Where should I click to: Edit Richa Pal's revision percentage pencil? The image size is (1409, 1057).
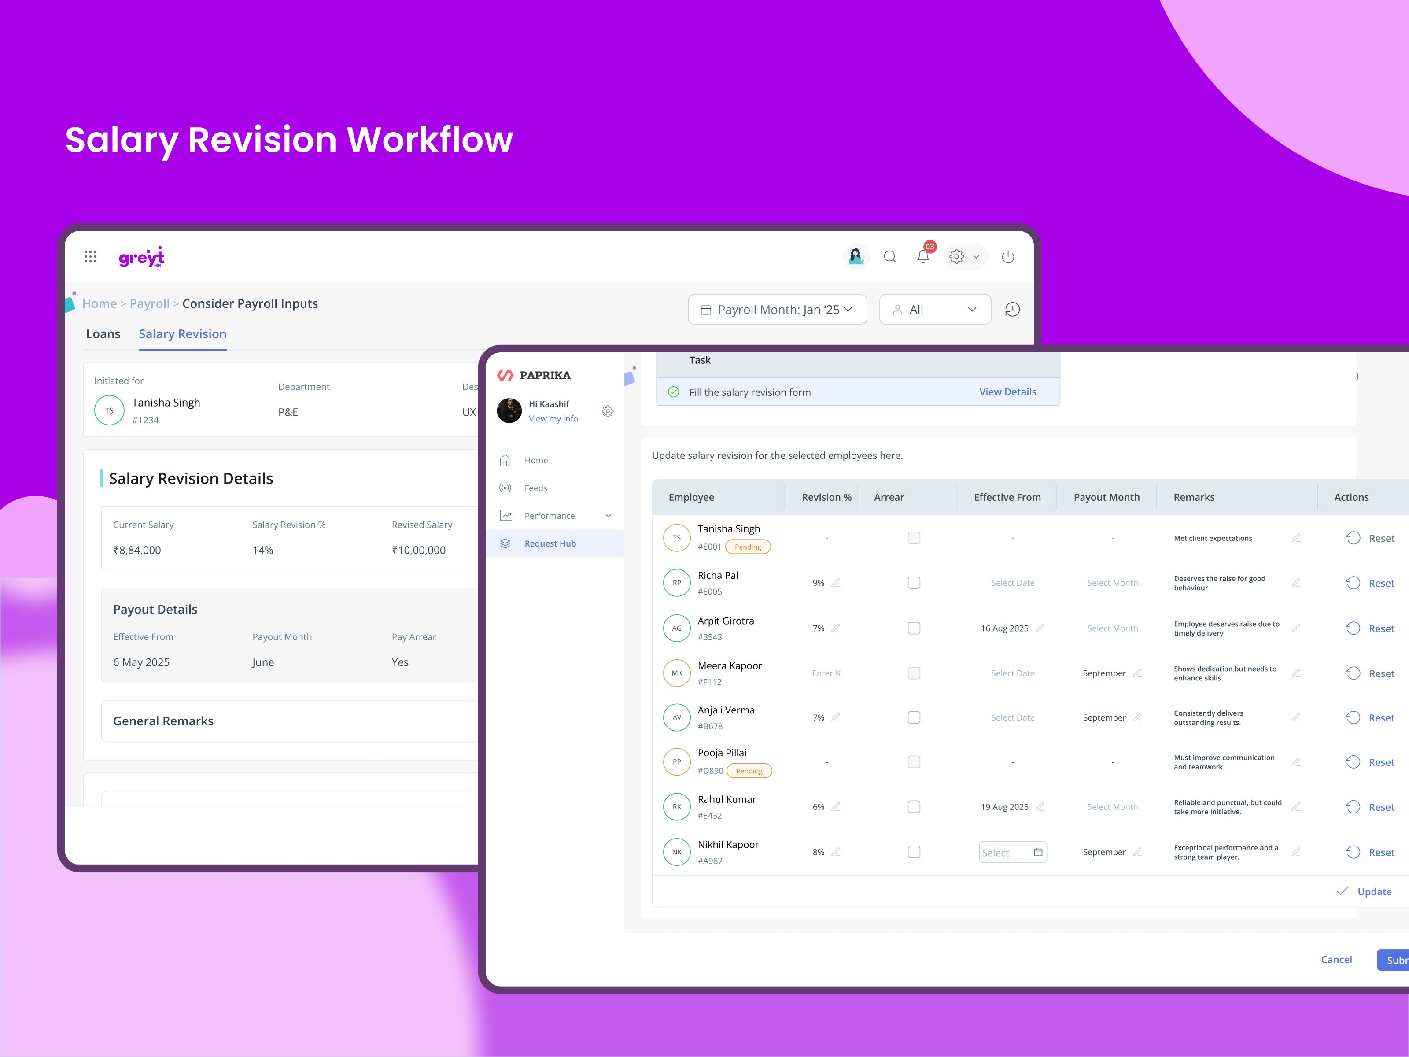[x=836, y=583]
